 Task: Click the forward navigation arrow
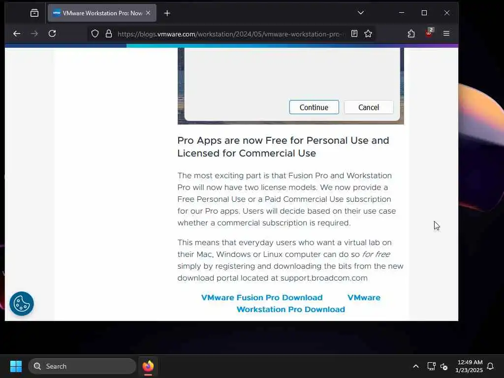[34, 33]
